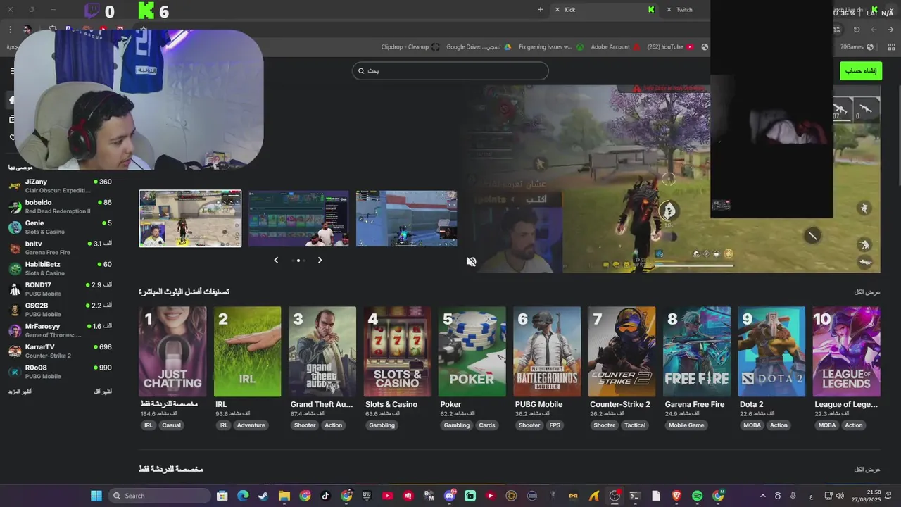
Task: Open MrFarosyy channel in sidebar
Action: (60, 330)
